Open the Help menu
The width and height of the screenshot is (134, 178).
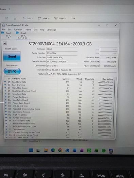tap(42, 30)
